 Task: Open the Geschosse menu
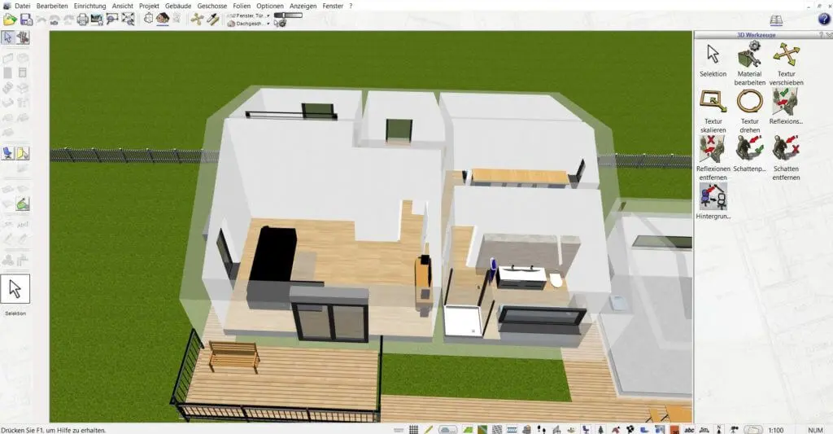tap(212, 6)
